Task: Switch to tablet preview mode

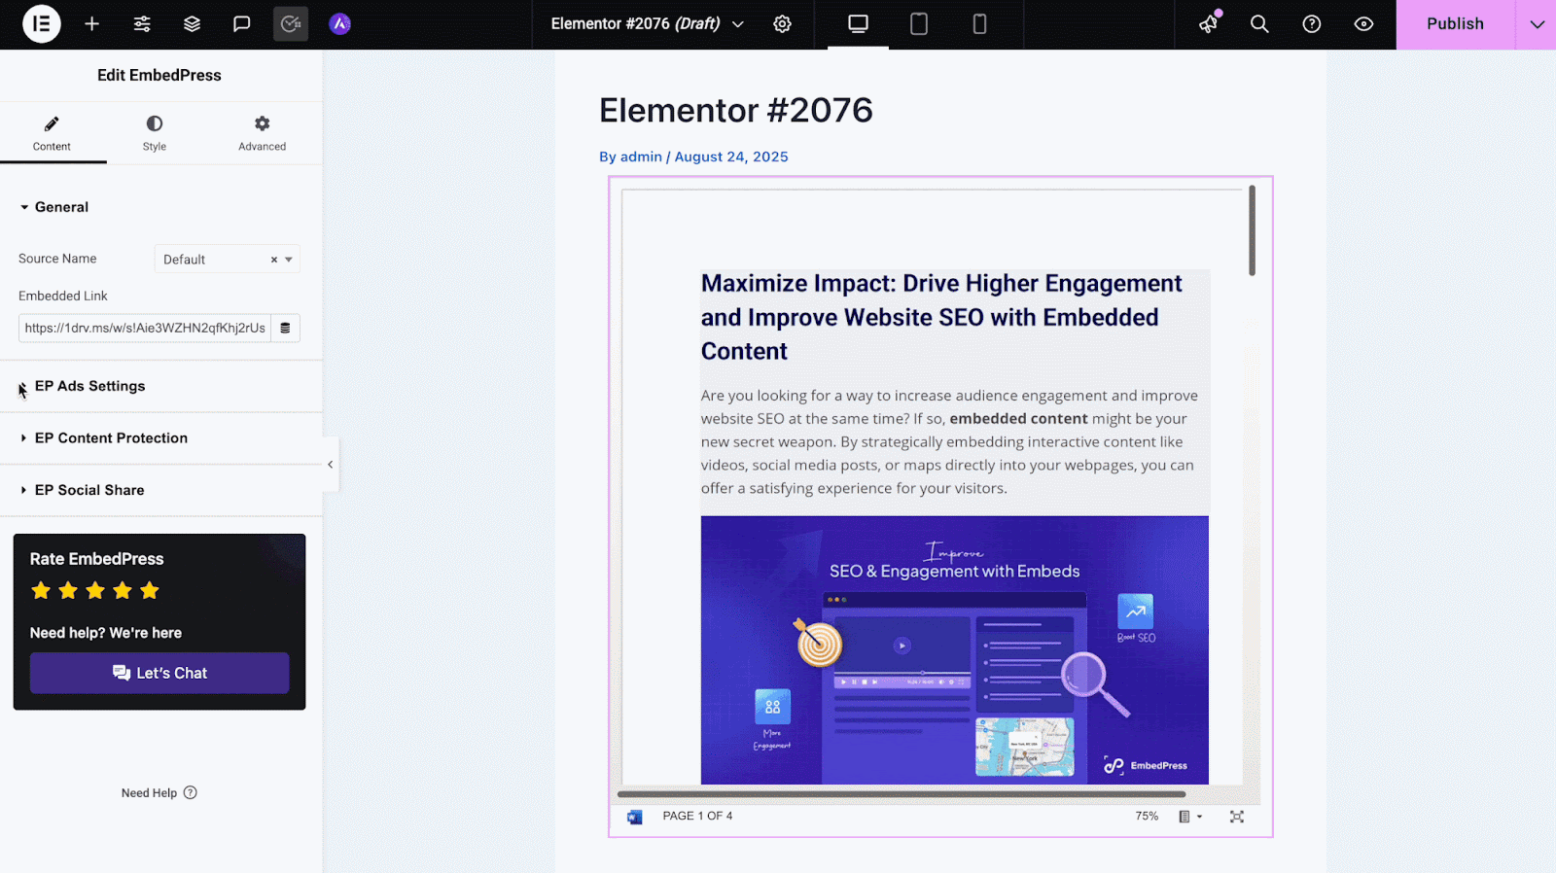Action: pyautogui.click(x=918, y=23)
